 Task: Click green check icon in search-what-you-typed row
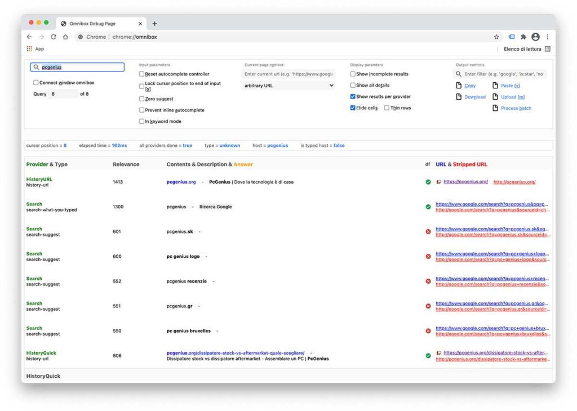coord(428,207)
